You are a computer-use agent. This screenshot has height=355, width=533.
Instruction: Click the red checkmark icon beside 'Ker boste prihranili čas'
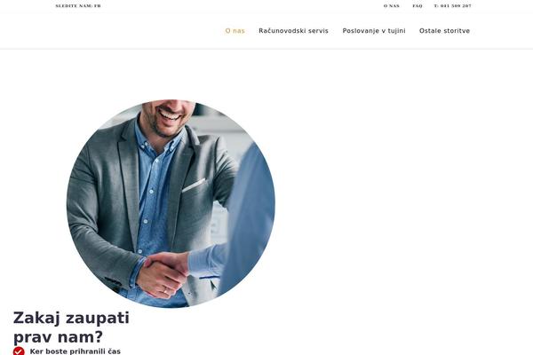pyautogui.click(x=19, y=351)
